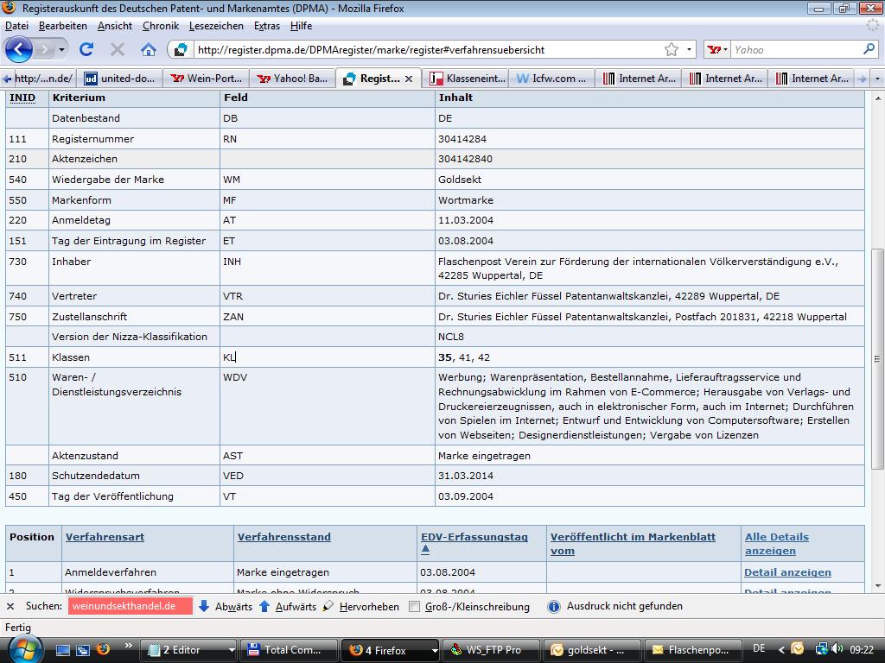
Task: Open the Ansicht menu
Action: (x=115, y=26)
